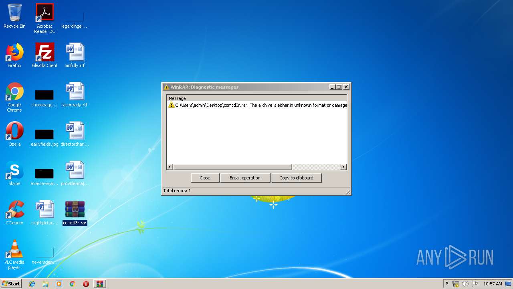The image size is (513, 289).
Task: Open the Recycle Bin desktop icon
Action: [14, 16]
